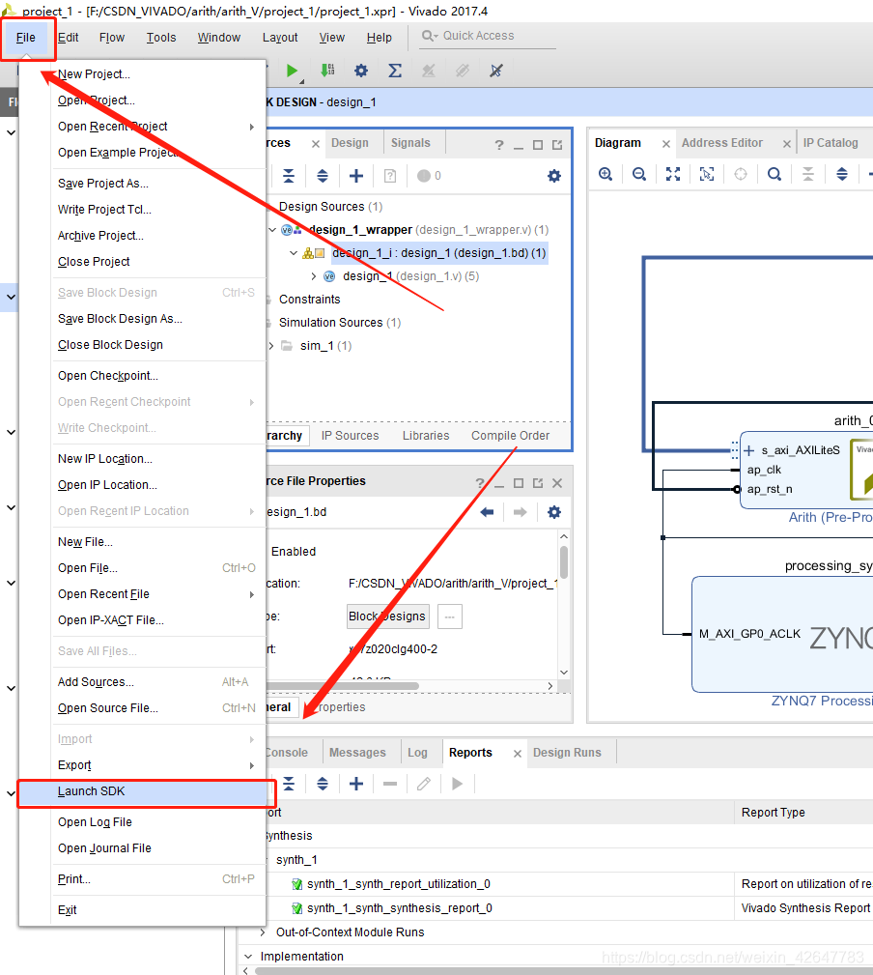
Task: Zoom out on the Diagram
Action: point(639,174)
